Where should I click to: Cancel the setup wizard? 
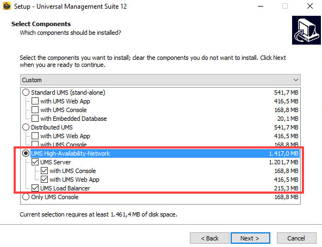coord(296,238)
